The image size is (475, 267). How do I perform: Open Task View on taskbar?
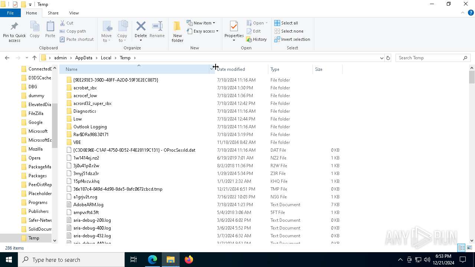coord(134,260)
